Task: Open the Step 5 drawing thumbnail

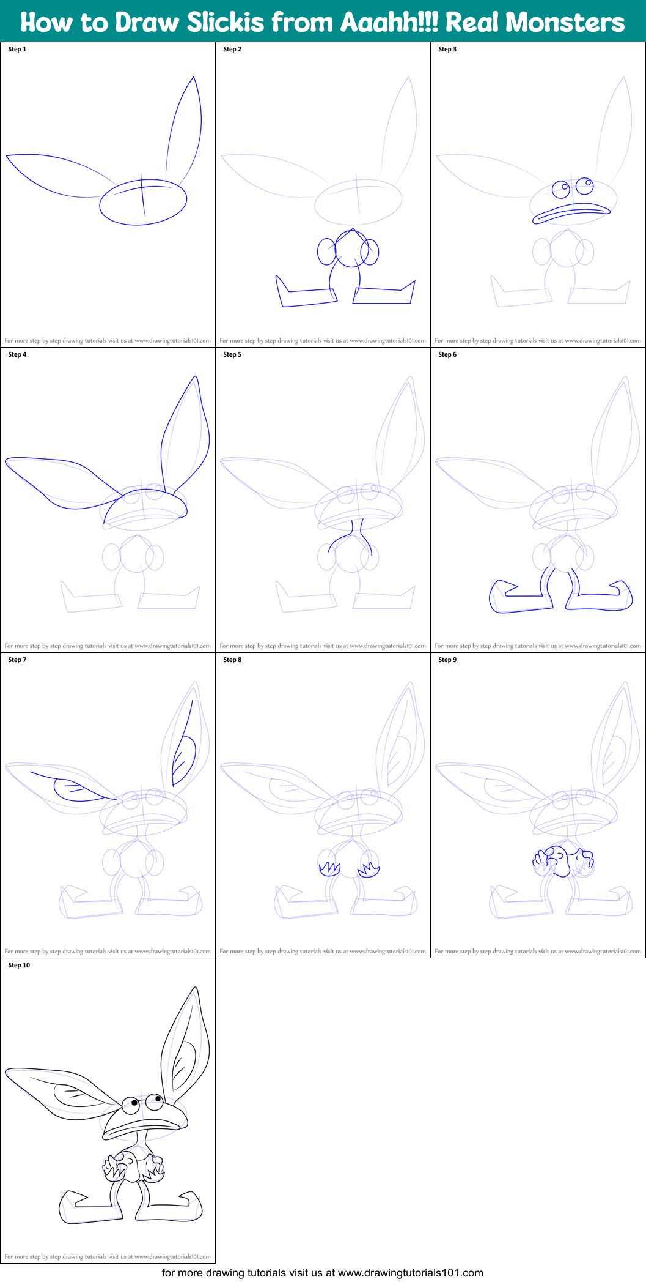Action: click(x=323, y=500)
